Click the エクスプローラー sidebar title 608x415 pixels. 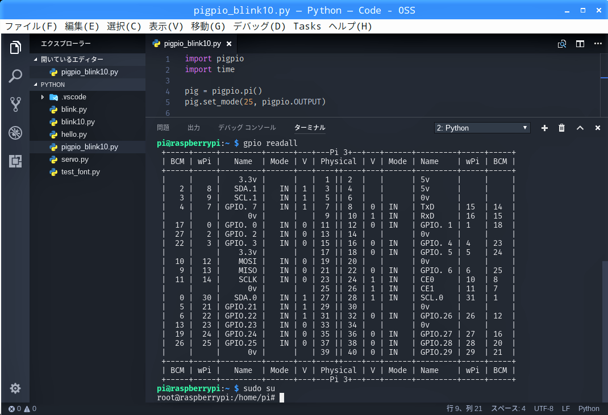pos(66,43)
